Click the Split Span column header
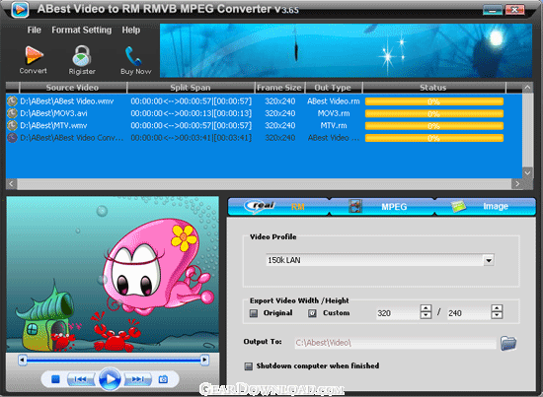543x397 pixels. pyautogui.click(x=191, y=88)
